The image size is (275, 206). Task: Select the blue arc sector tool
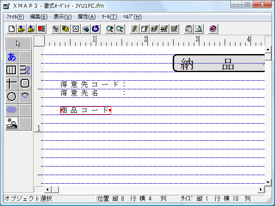[x=25, y=97]
